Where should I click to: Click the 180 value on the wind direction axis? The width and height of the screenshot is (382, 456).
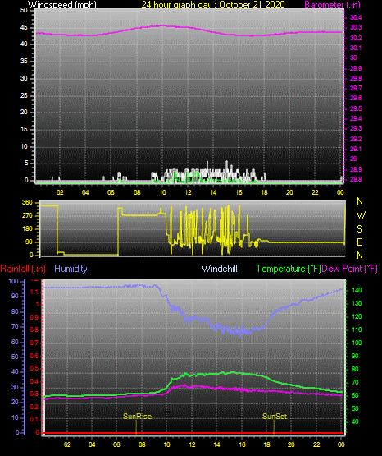click(28, 229)
